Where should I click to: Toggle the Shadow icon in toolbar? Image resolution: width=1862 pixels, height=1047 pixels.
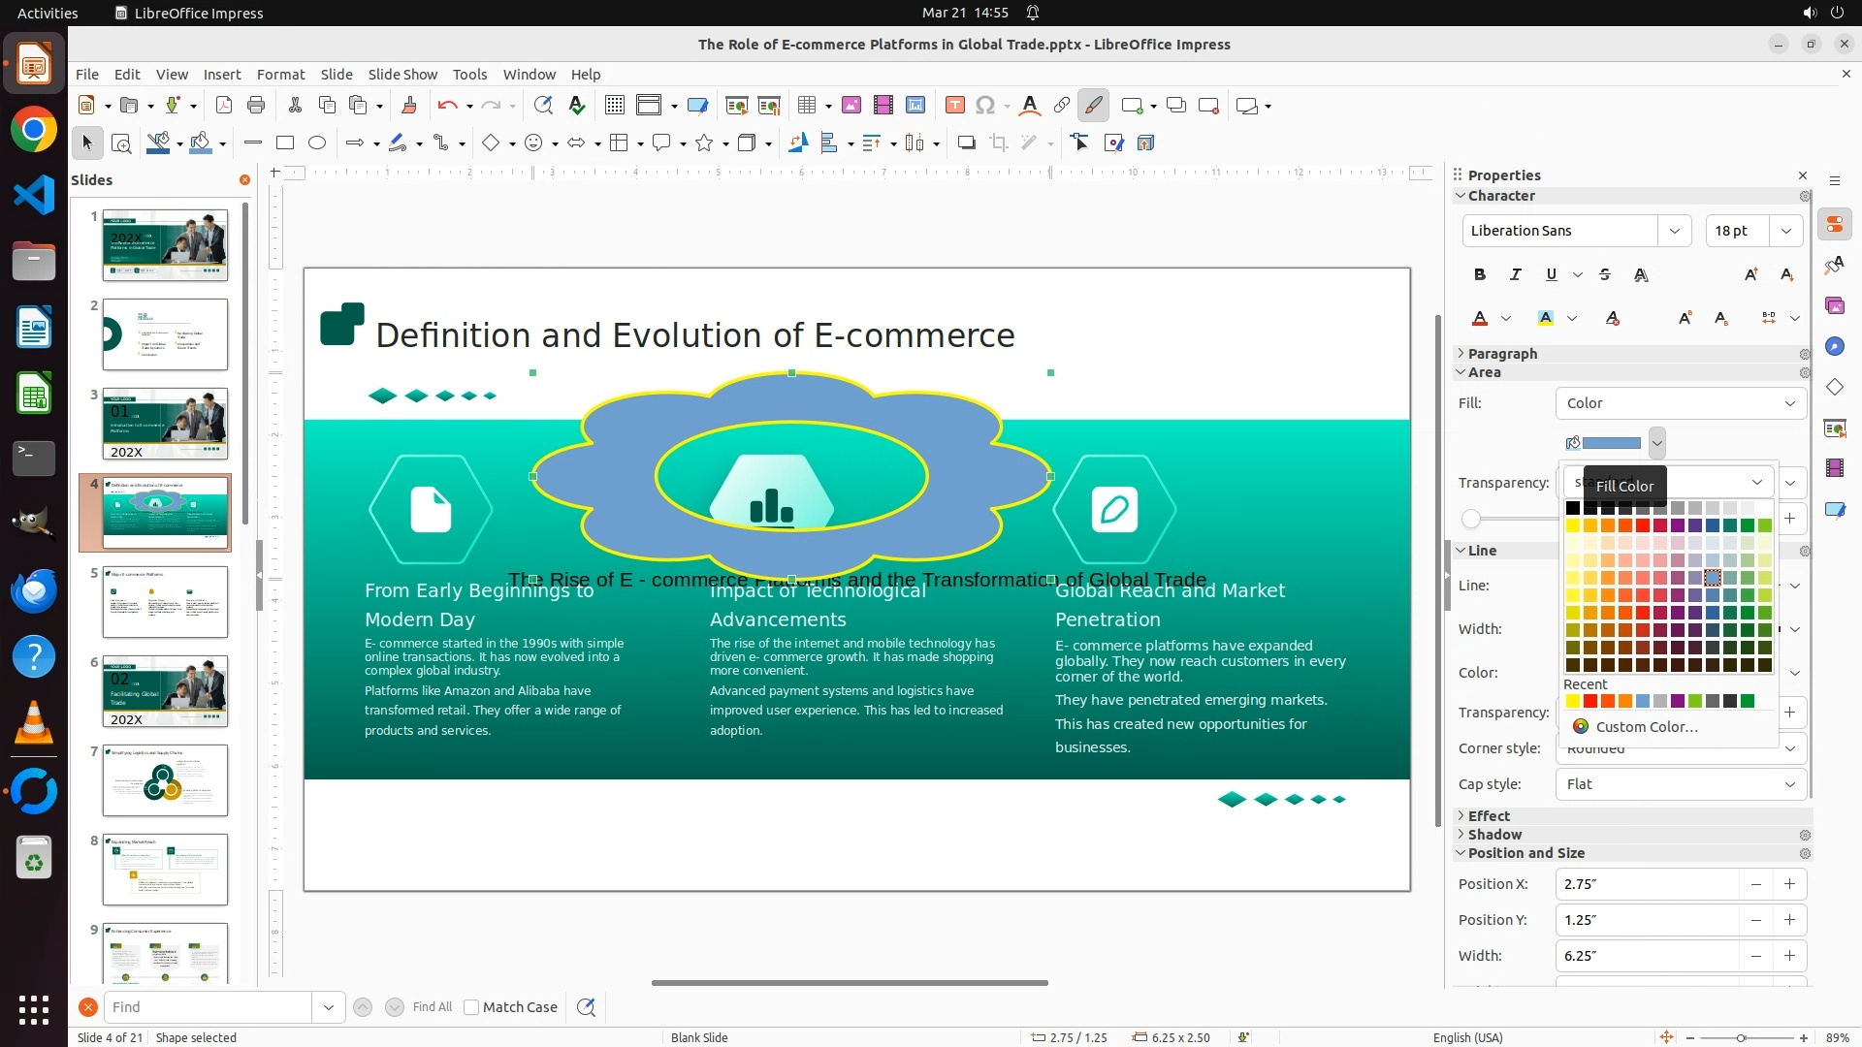[966, 143]
